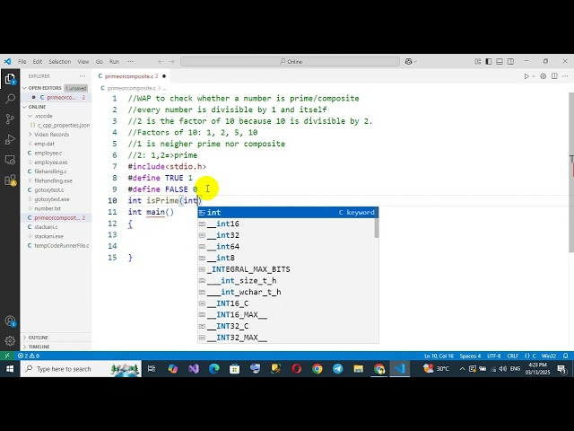Open the File menu
Viewport: 574px width, 431px height.
point(22,62)
